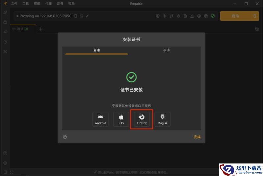
Task: Open user account icon in sidebar
Action: coord(5,153)
